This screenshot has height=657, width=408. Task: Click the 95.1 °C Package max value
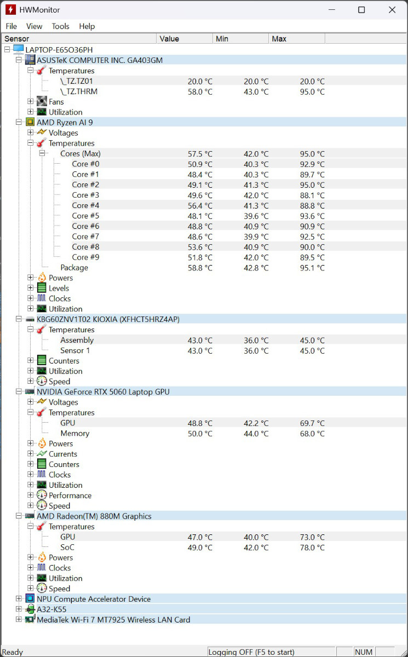click(312, 268)
